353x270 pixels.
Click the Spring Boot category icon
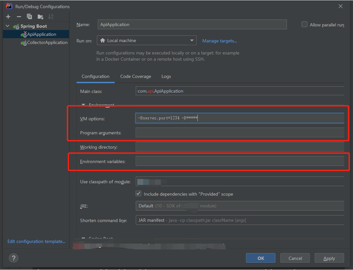(x=16, y=26)
